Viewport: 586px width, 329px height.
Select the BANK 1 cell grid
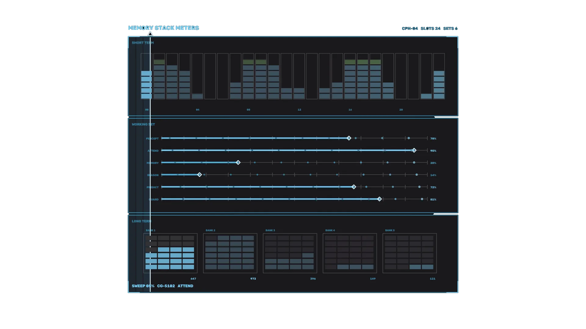(x=170, y=253)
